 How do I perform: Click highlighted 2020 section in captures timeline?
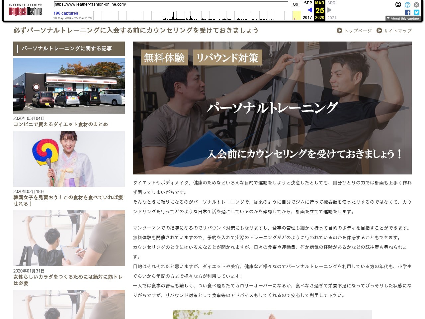tap(297, 15)
